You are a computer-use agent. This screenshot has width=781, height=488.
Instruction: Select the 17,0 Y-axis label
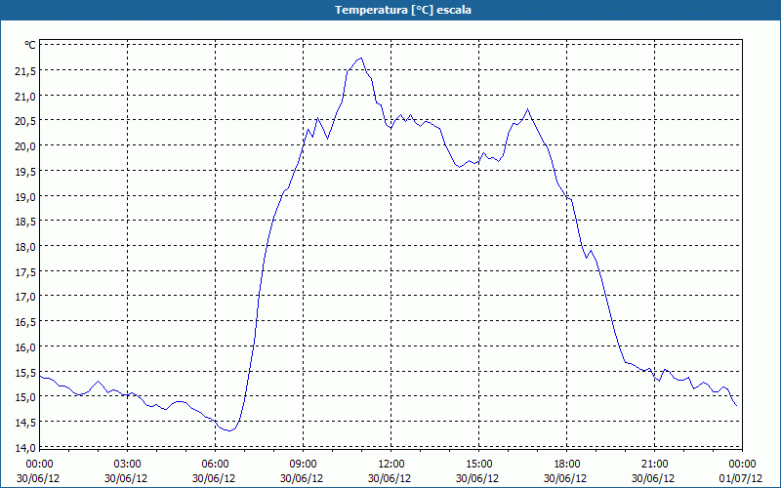click(x=25, y=298)
